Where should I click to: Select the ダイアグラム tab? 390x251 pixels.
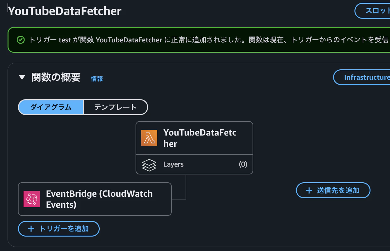tap(51, 107)
